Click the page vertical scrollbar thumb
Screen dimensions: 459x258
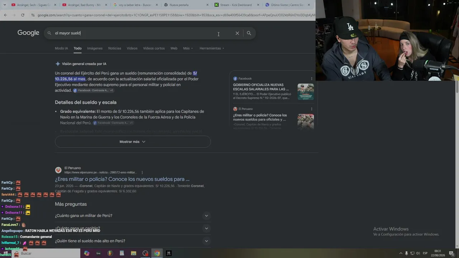[457, 87]
